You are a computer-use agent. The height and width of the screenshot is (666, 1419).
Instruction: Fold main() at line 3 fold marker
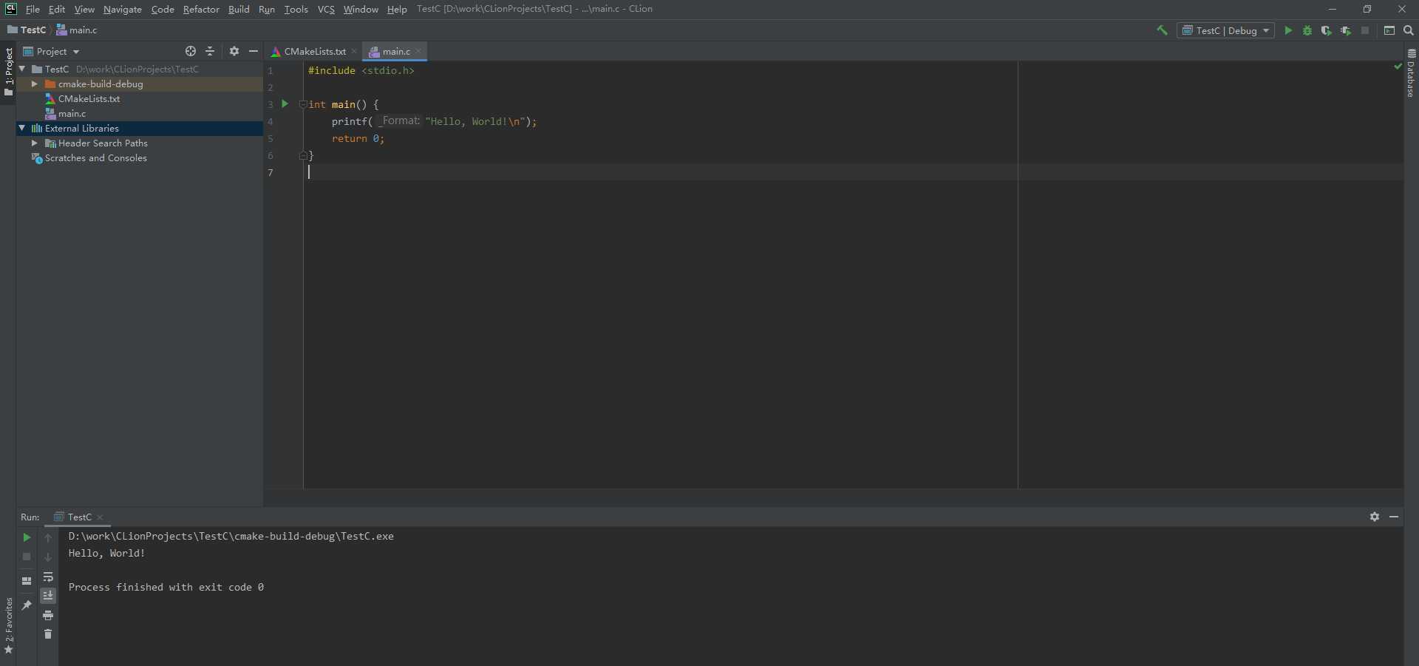302,104
